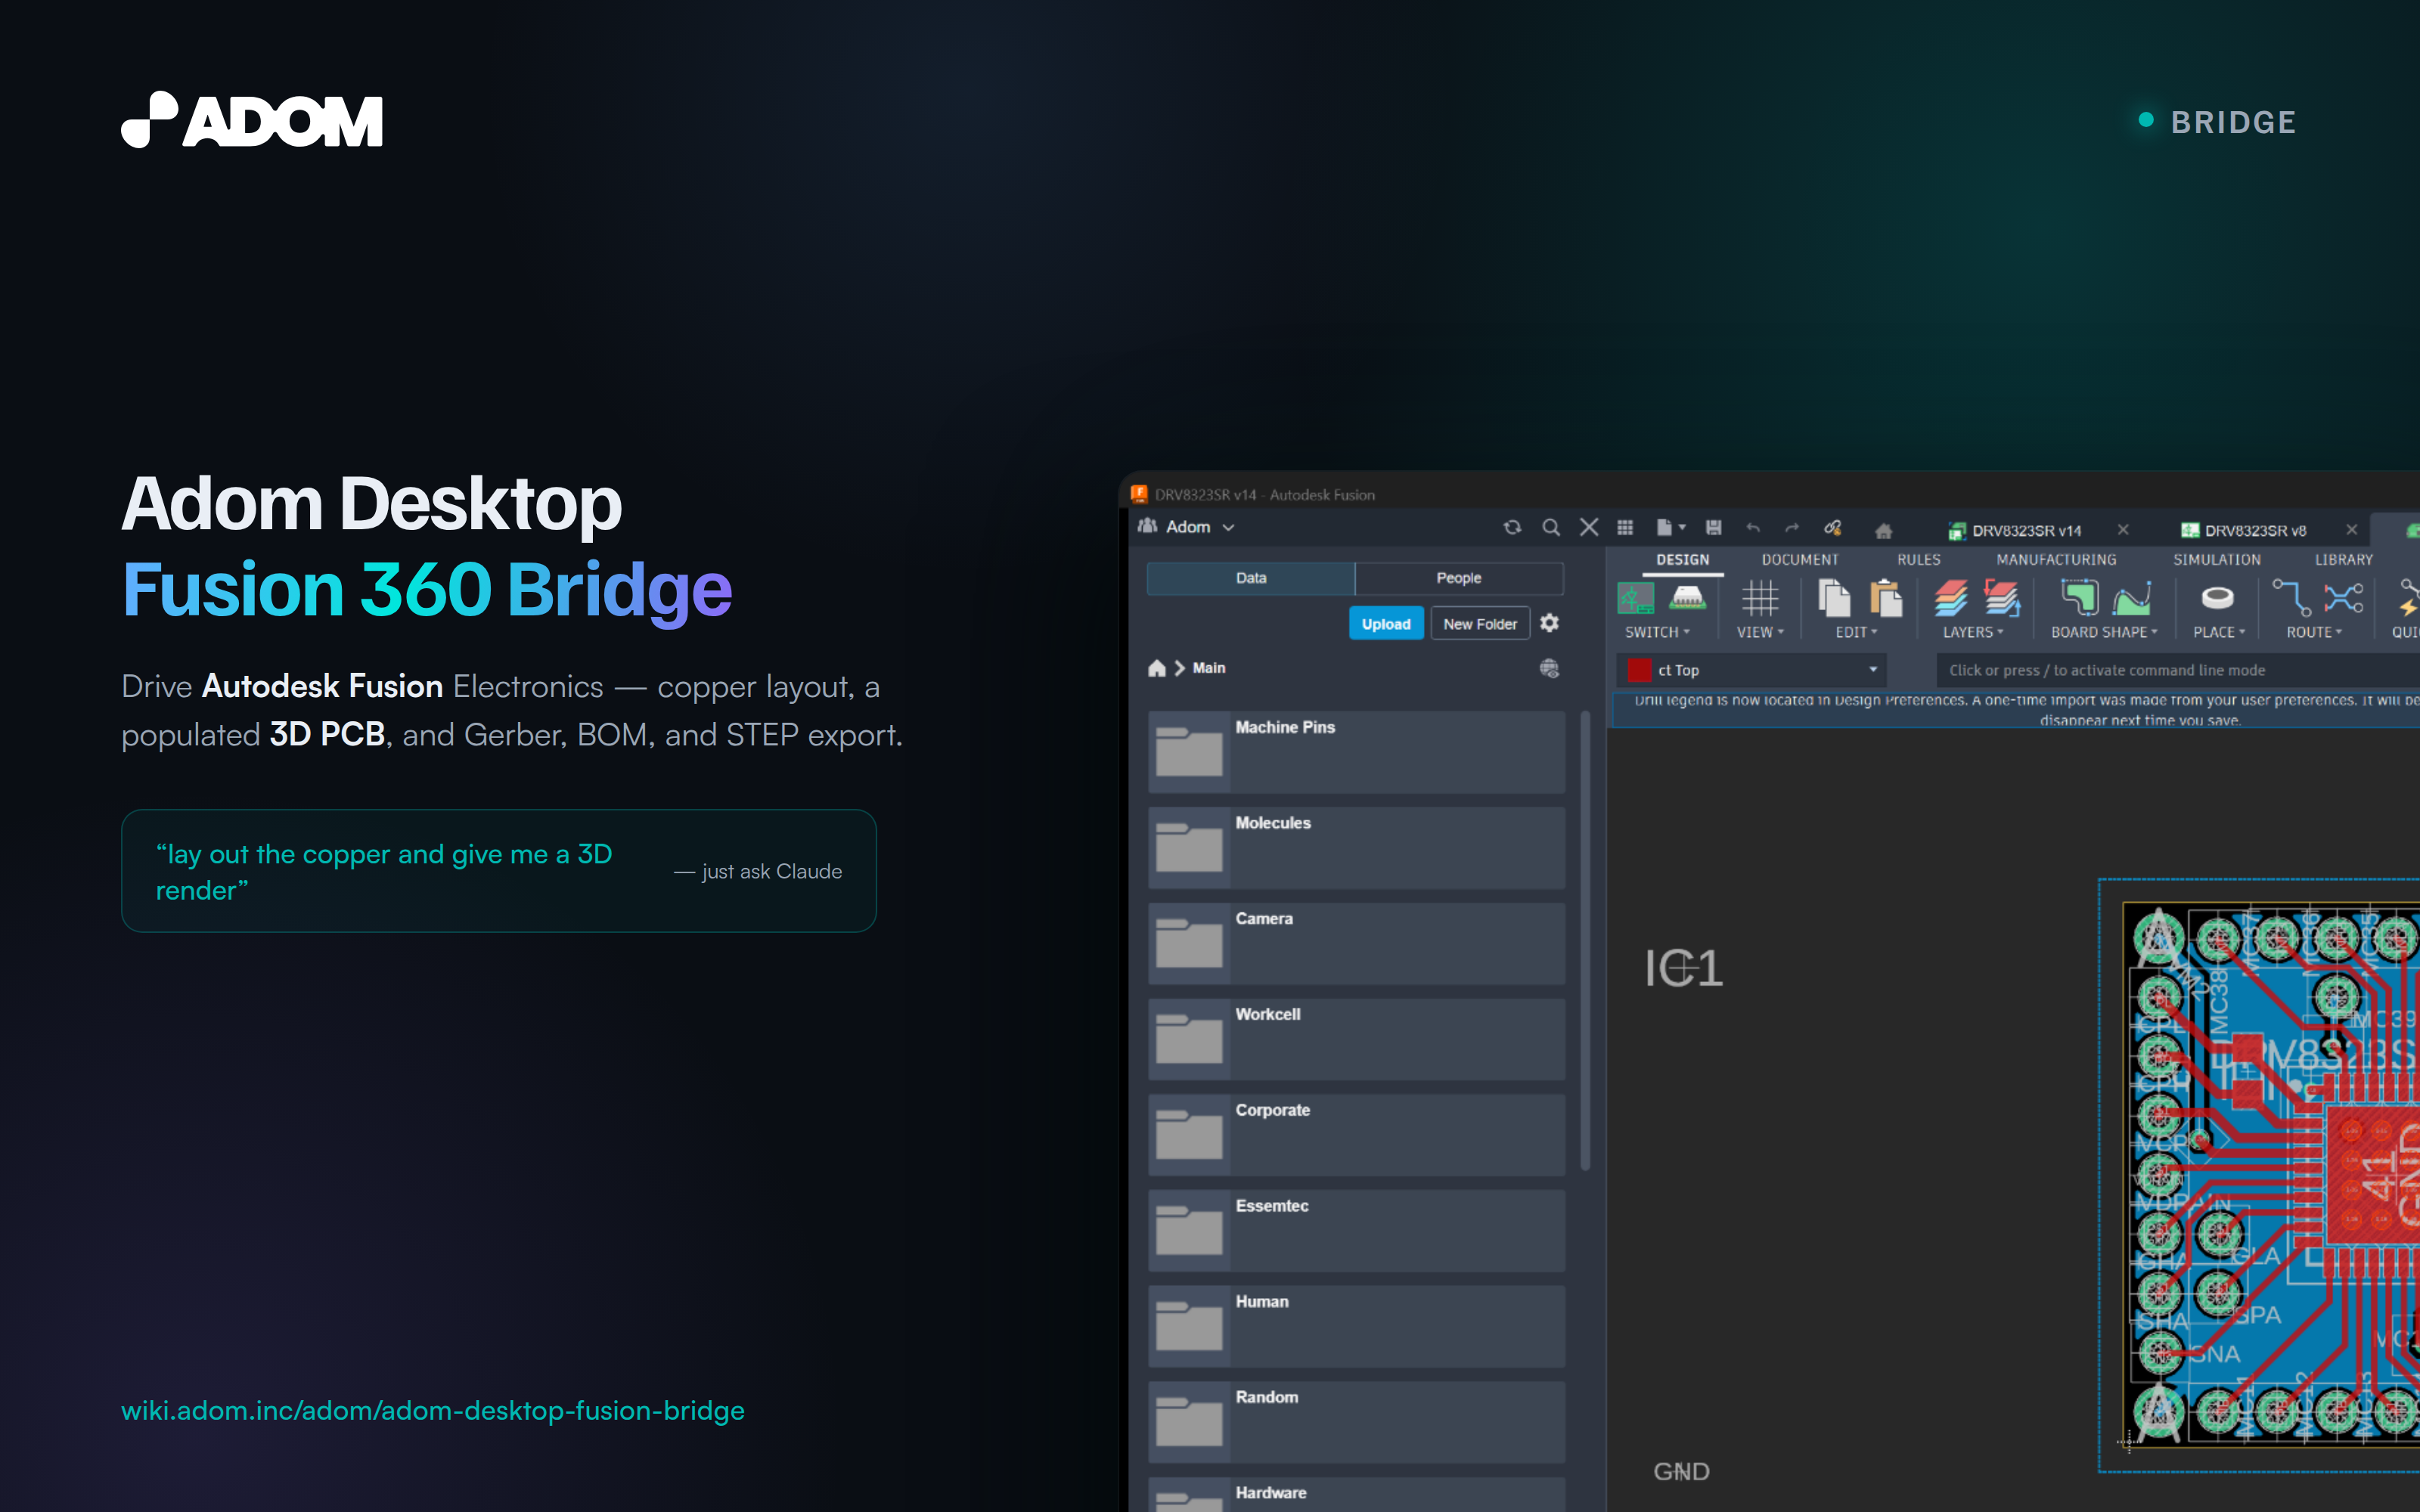Click the Switch to Schematic icon

1636,598
